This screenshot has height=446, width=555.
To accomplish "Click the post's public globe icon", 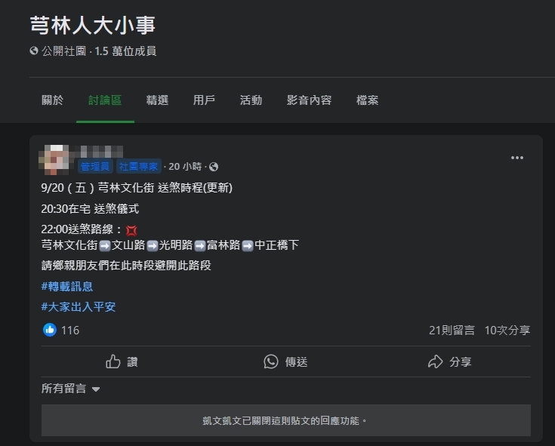I will pyautogui.click(x=214, y=167).
